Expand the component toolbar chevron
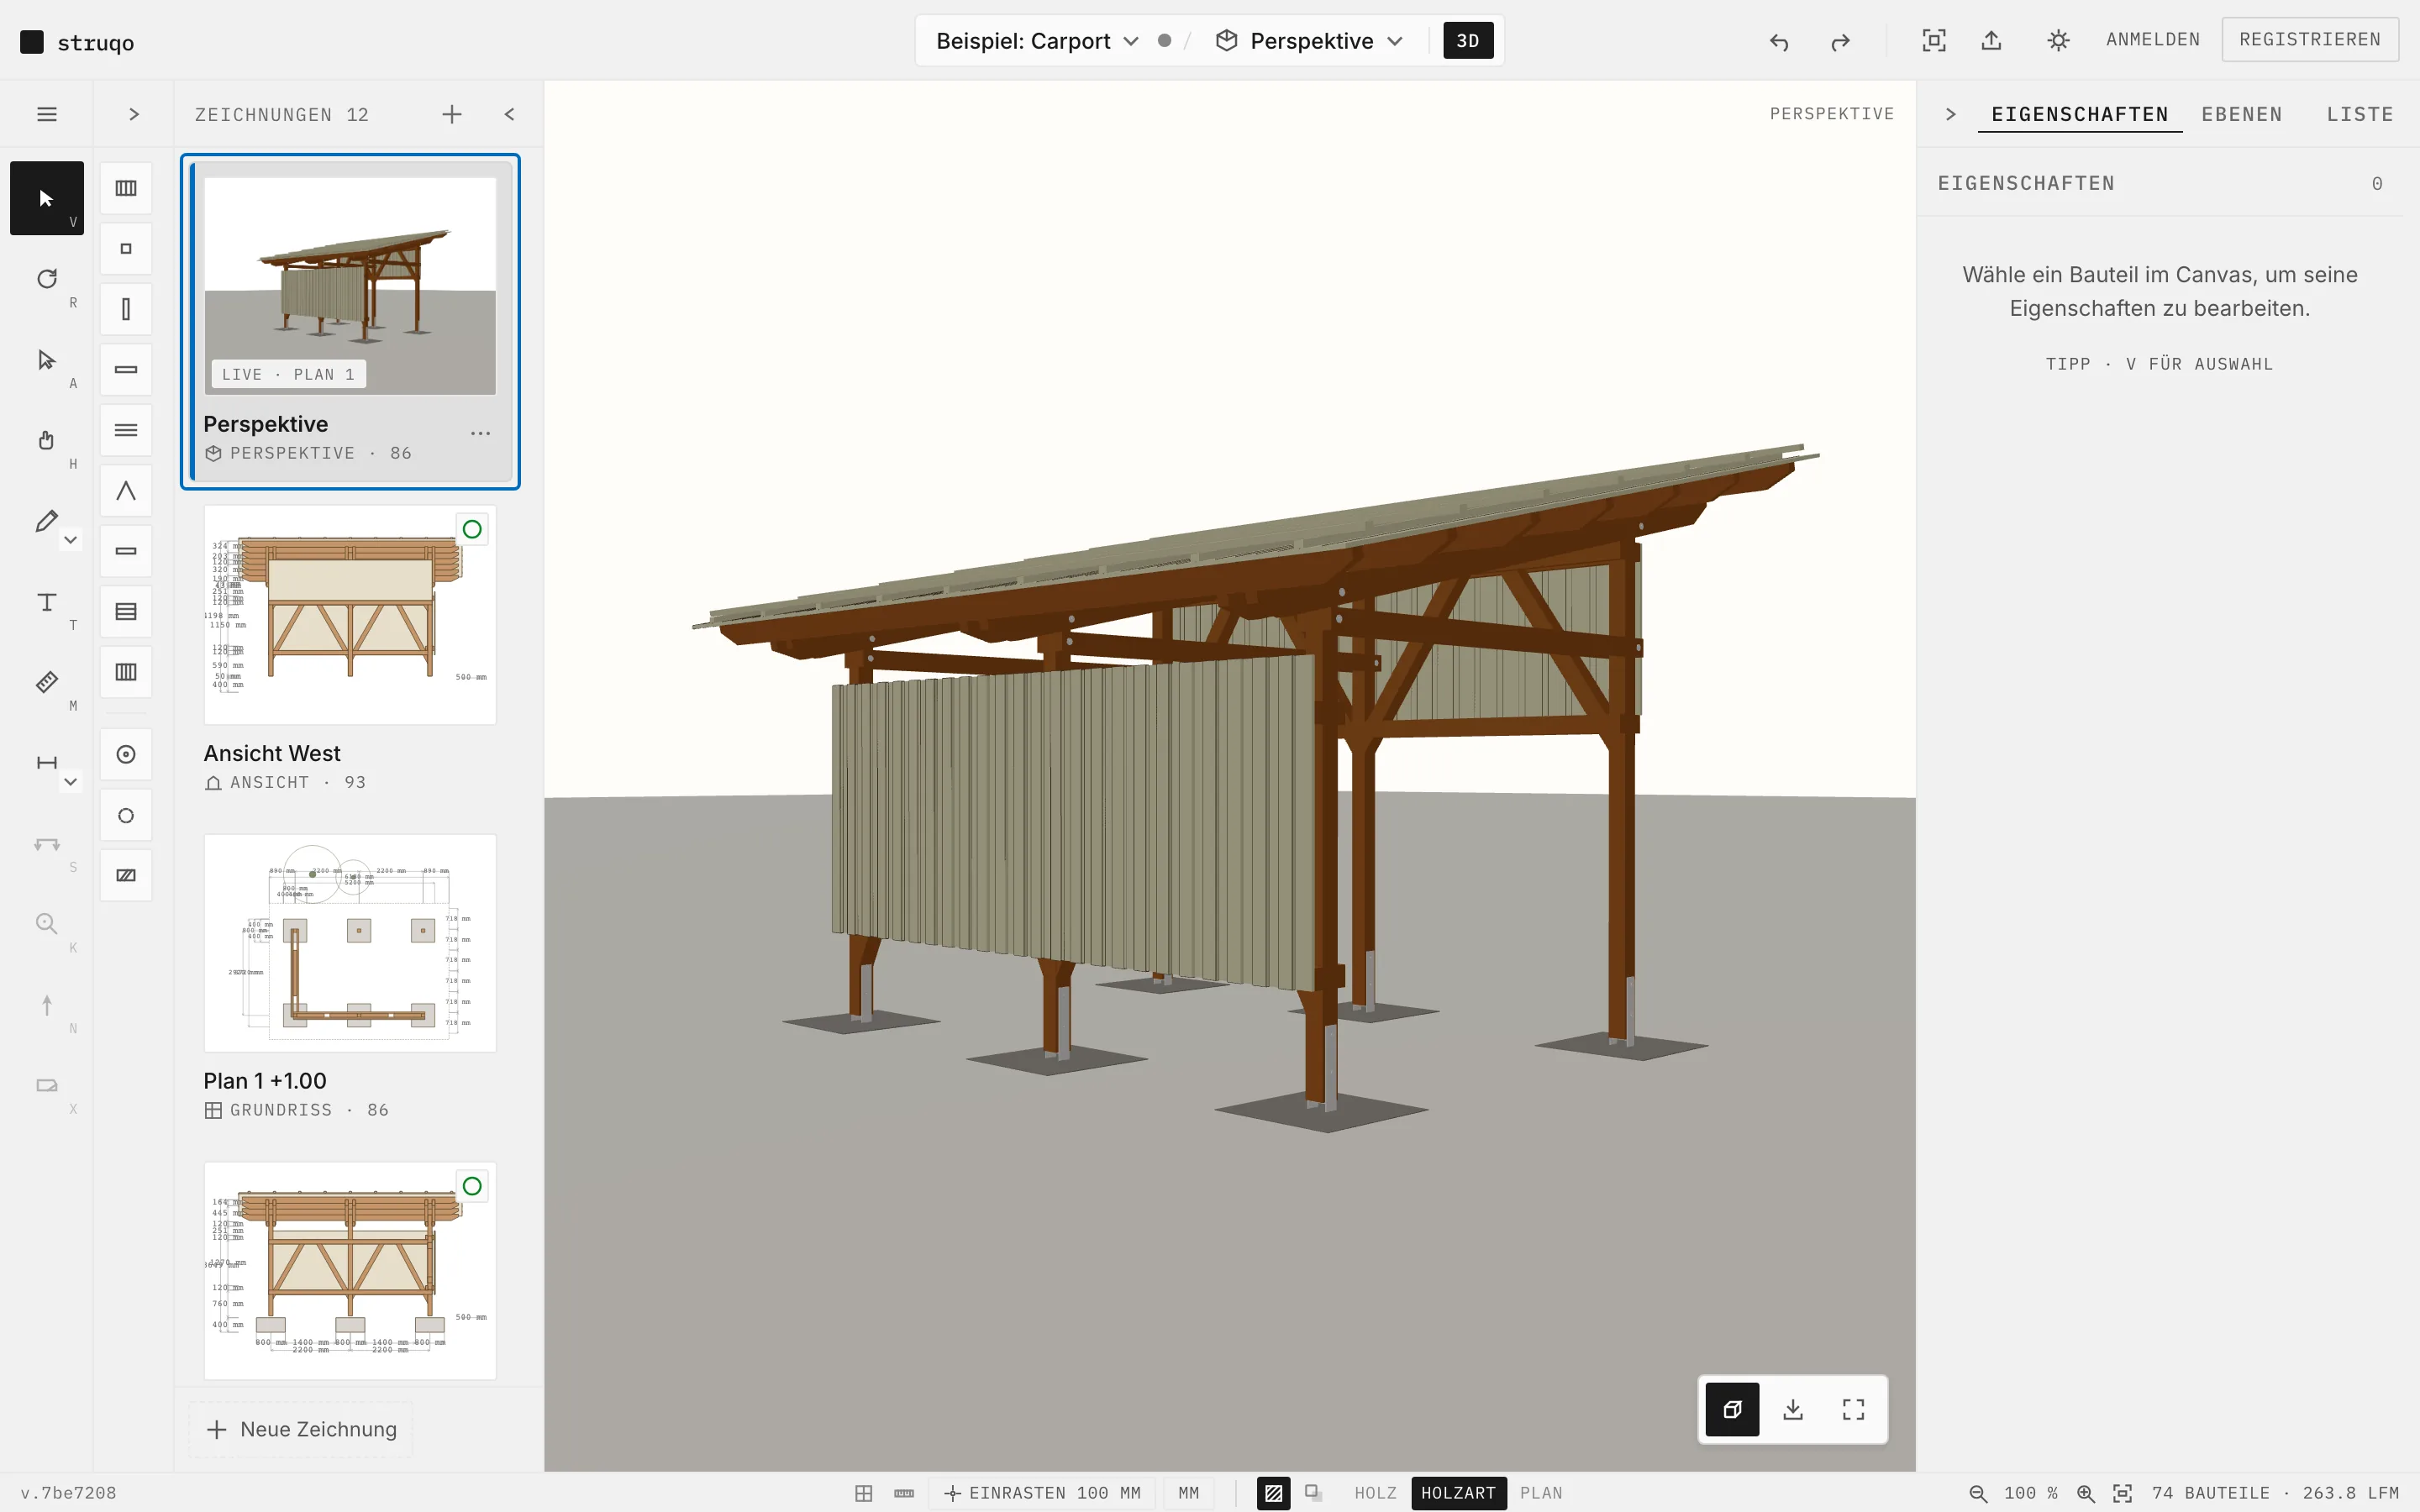Viewport: 2420px width, 1512px height. coord(134,114)
